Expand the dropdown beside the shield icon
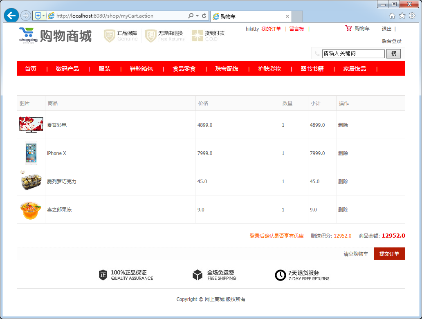Viewport: 422px width, 319px height. (44, 16)
